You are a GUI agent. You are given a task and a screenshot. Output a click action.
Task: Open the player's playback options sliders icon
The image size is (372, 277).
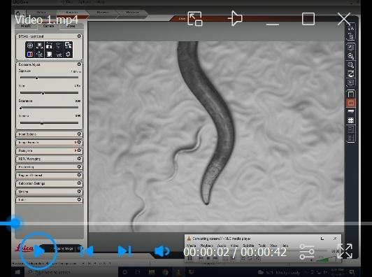(x=307, y=251)
